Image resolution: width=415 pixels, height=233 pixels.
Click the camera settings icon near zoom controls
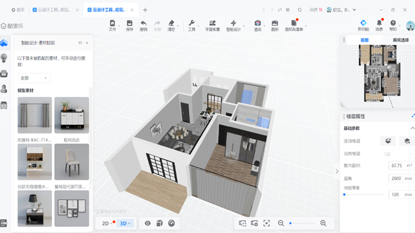point(255,223)
